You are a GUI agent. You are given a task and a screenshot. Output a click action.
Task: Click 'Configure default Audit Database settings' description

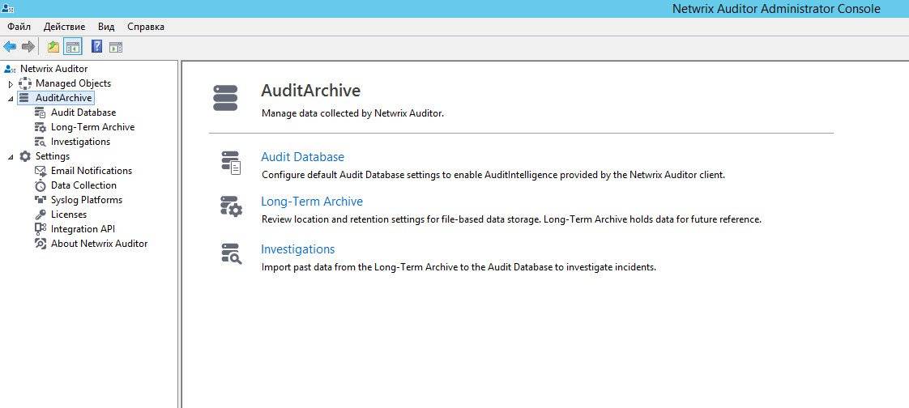493,174
